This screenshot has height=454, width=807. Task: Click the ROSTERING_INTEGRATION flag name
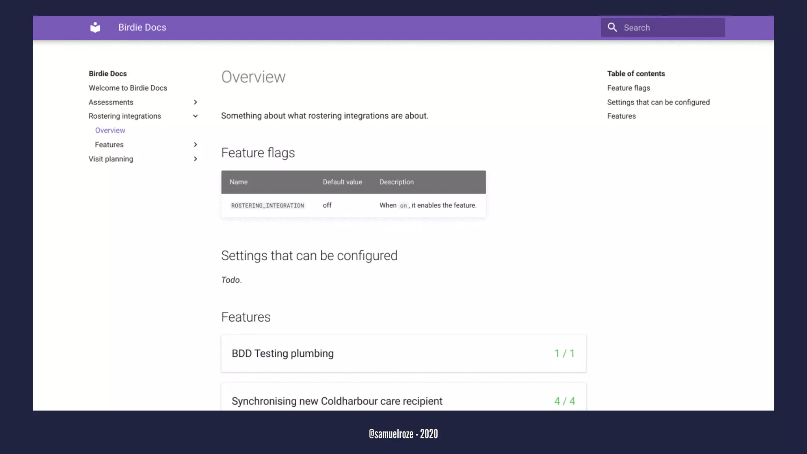[267, 205]
